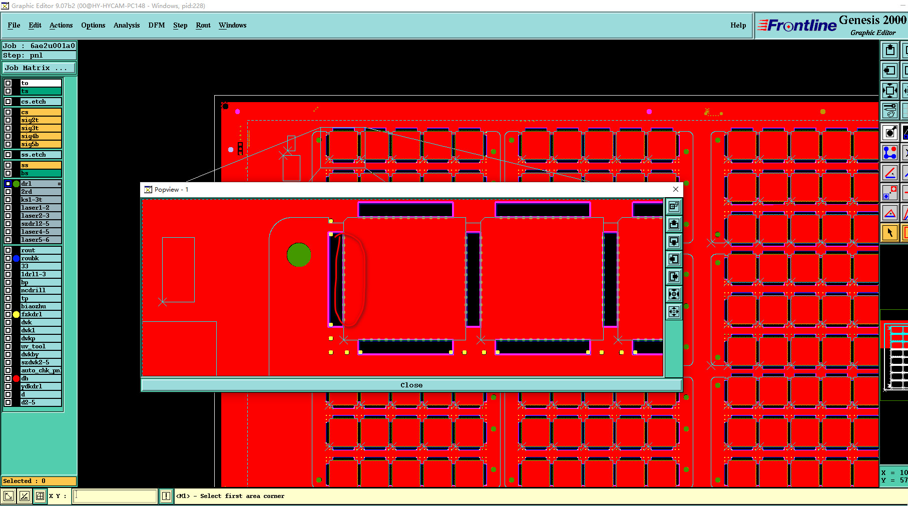
Task: Open the DFM menu
Action: click(157, 25)
